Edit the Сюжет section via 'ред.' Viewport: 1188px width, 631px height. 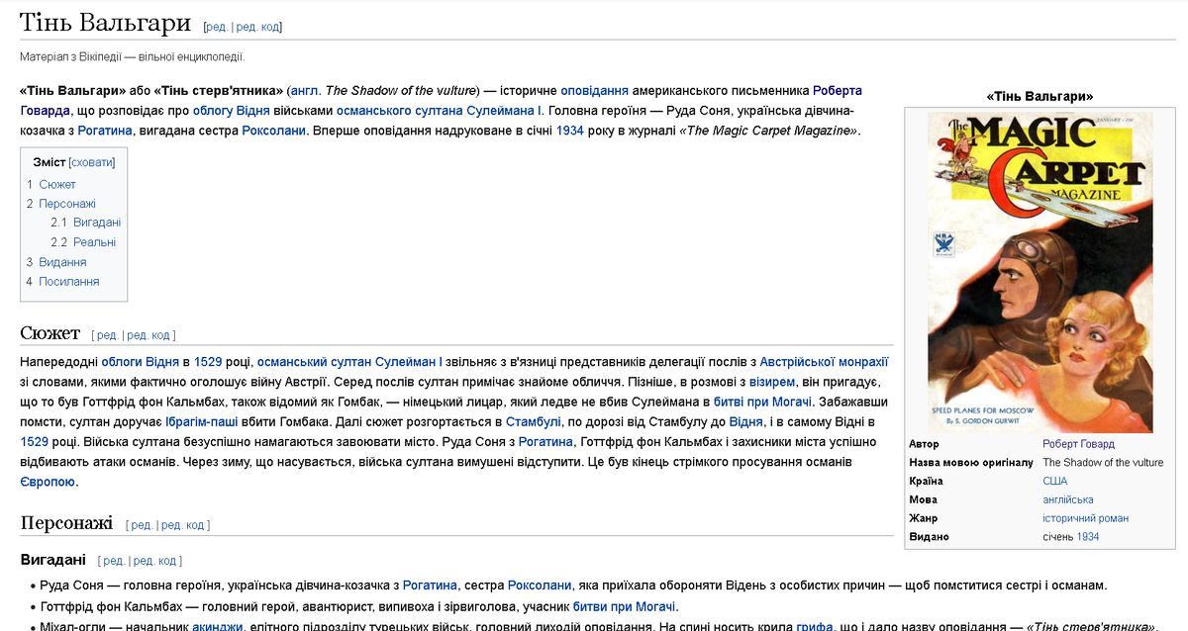coord(107,335)
